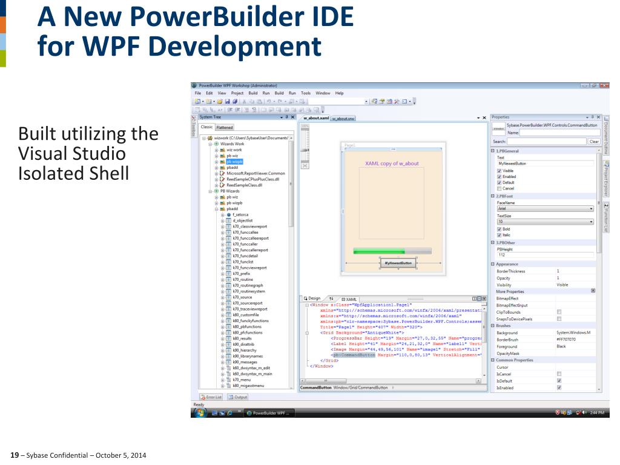The height and width of the screenshot is (465, 620).
Task: Collapse the Common Properties section
Action: (493, 360)
